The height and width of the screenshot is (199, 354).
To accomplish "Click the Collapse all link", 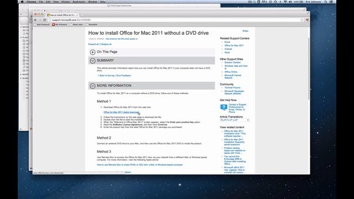I will tap(106, 44).
